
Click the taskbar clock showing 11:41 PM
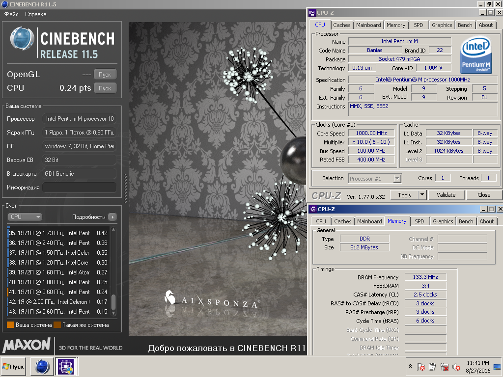(478, 366)
